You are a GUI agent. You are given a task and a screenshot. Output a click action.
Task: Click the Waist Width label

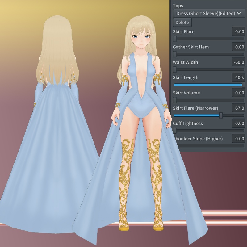185,62
